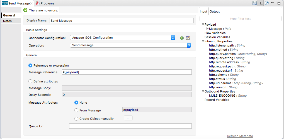Open the Notes side tab

point(11,21)
